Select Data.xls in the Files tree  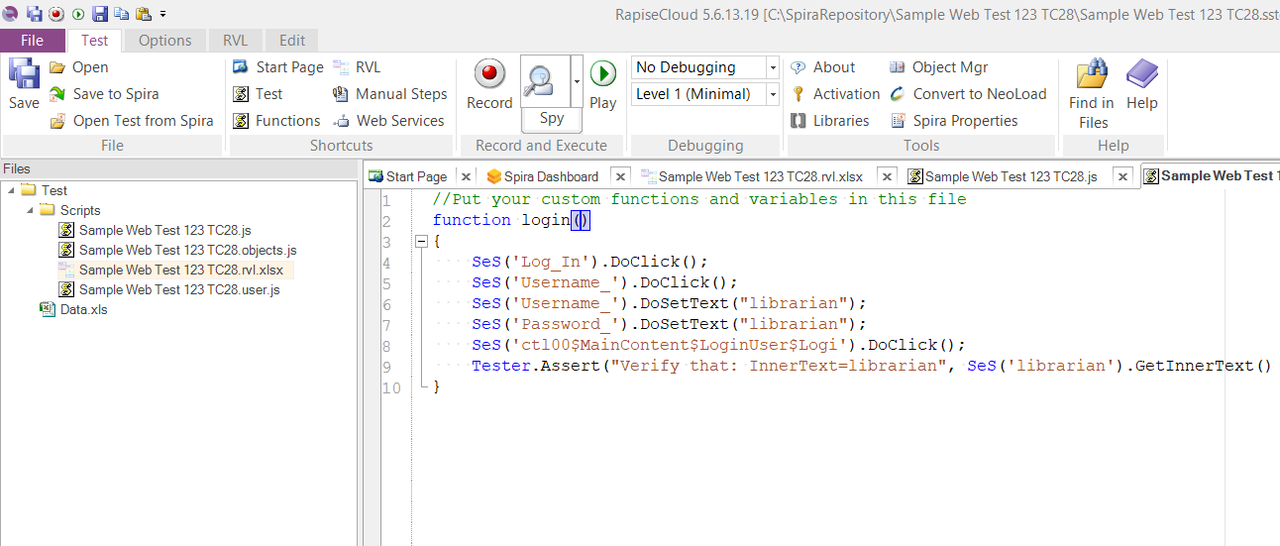[83, 309]
